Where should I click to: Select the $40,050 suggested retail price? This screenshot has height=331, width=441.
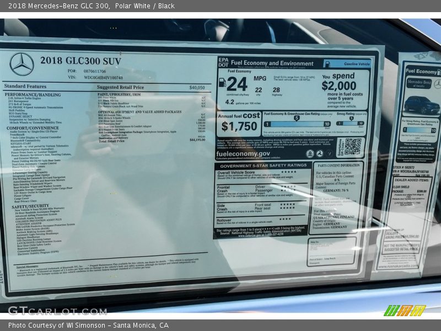(197, 88)
